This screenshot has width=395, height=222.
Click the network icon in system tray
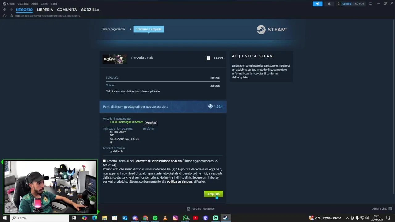point(362,218)
